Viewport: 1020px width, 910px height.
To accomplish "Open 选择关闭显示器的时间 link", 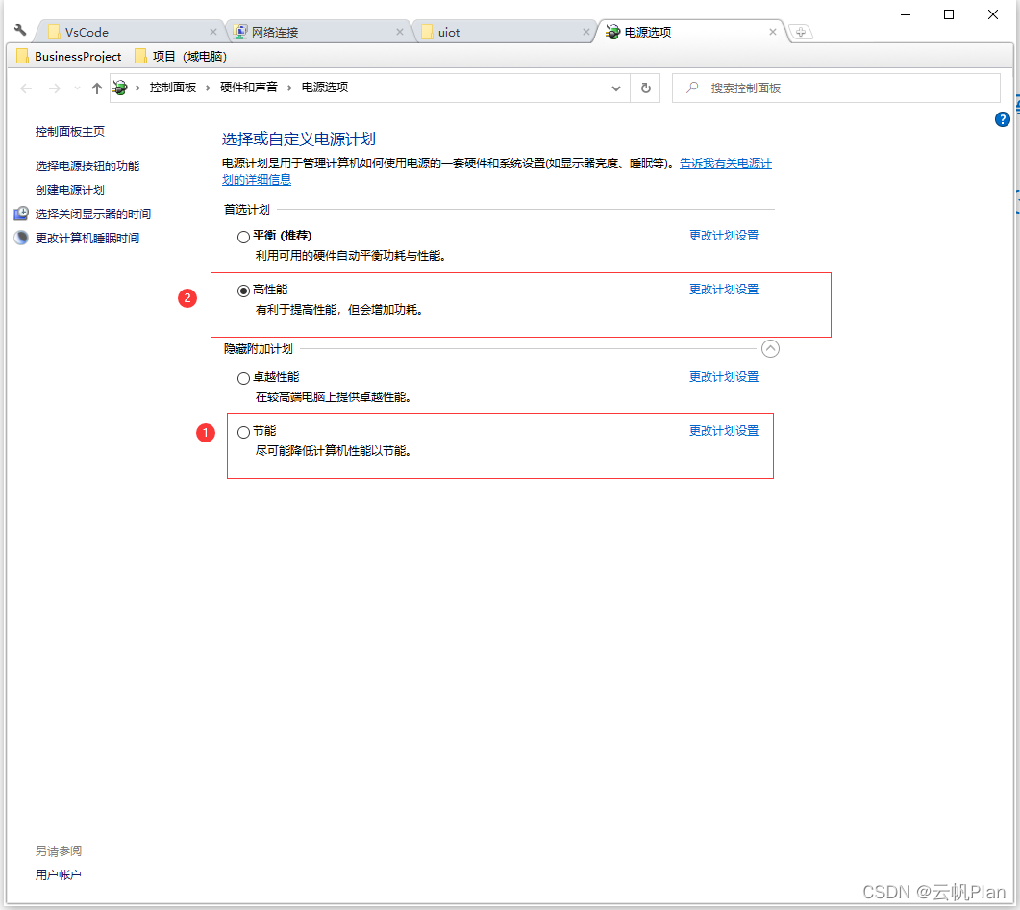I will pyautogui.click(x=93, y=215).
